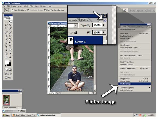The image size is (158, 119).
Task: Click the Navigator image thumbnail
Action: (7, 100)
